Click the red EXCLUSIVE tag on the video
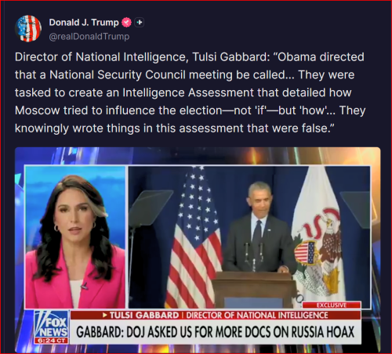Screen dimensions: 392x354 click(x=332, y=305)
